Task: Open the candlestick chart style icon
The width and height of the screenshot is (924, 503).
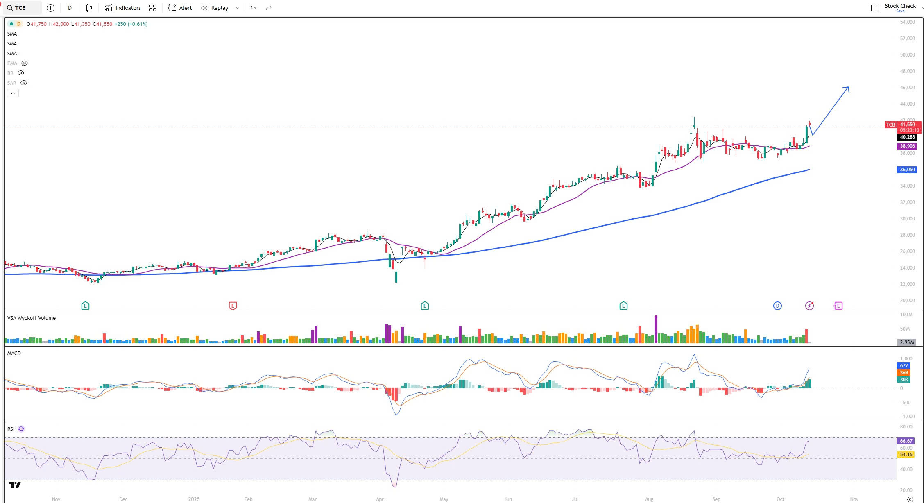Action: click(x=89, y=8)
